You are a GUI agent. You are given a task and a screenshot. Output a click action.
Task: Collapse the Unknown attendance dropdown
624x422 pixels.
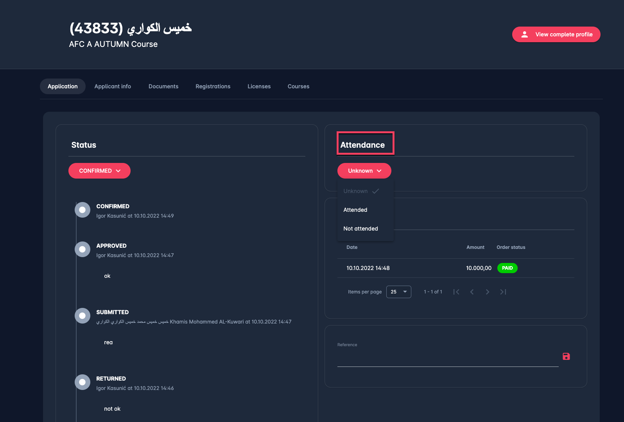364,171
